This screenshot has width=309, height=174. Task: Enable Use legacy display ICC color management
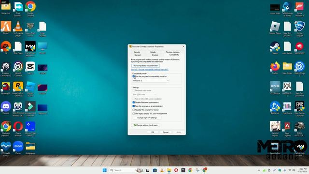coord(134,114)
